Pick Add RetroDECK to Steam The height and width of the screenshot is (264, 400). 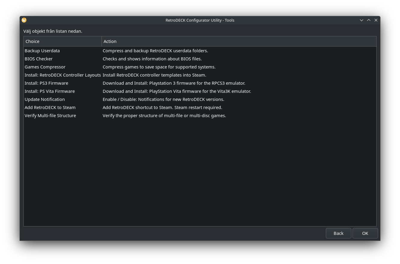(50, 108)
